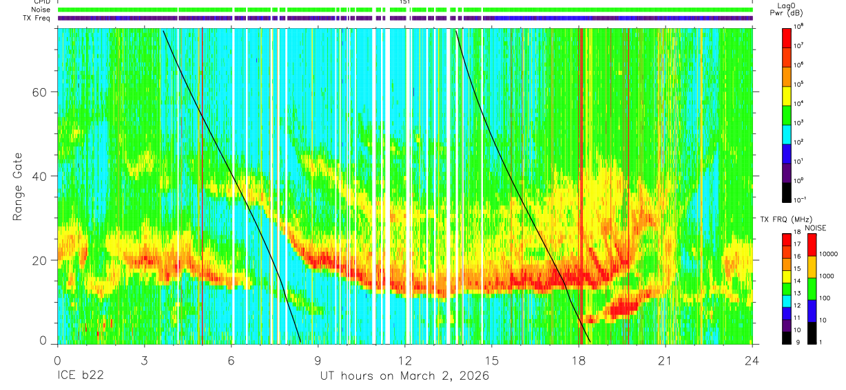Click the 3 hour tick on the time axis
This screenshot has width=846, height=390.
(x=144, y=360)
